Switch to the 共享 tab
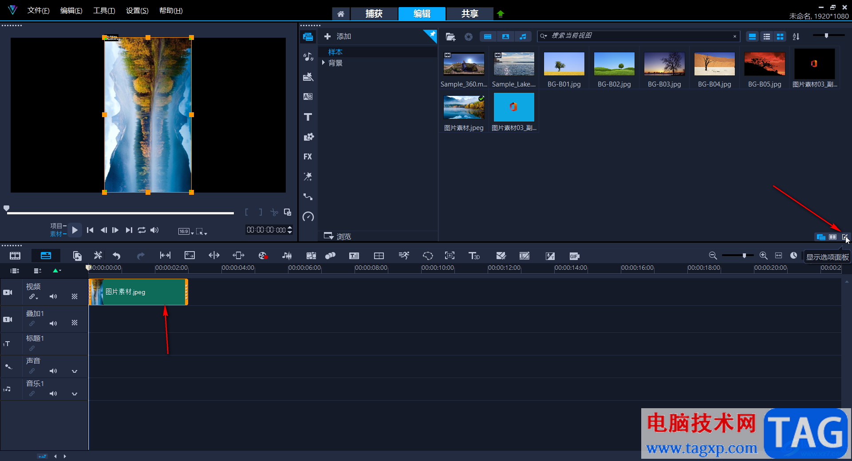Viewport: 852px width, 461px height. click(469, 14)
